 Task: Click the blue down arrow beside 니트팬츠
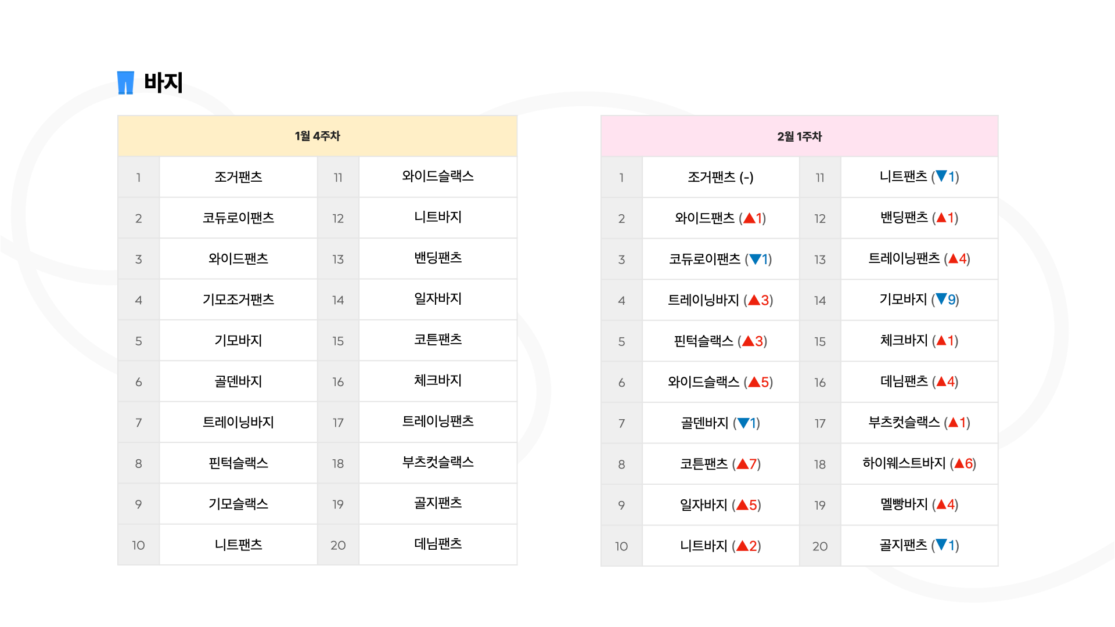click(941, 176)
